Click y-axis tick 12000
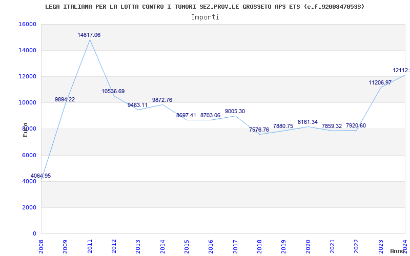The width and height of the screenshot is (410, 256). click(x=28, y=76)
